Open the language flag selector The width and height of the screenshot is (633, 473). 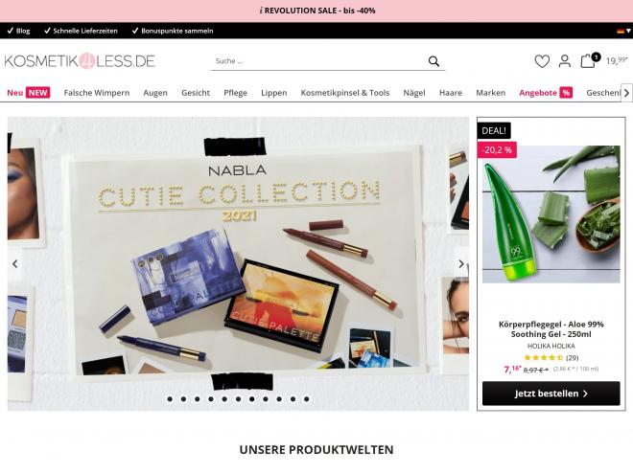[623, 31]
